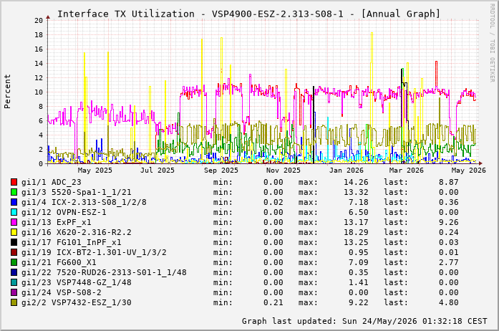Select legend label 'gi1/23 VSP7448-GZ_1/48'
The height and width of the screenshot is (331, 499).
[76, 282]
